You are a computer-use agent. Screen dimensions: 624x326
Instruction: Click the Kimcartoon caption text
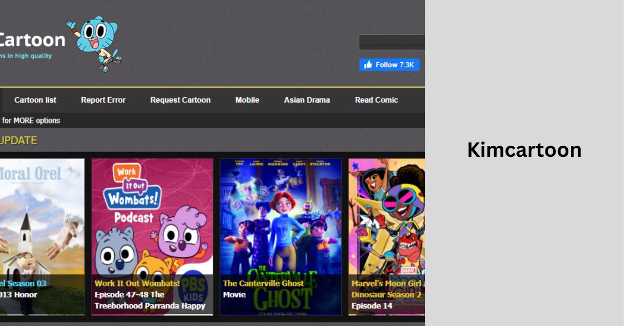[x=524, y=150]
